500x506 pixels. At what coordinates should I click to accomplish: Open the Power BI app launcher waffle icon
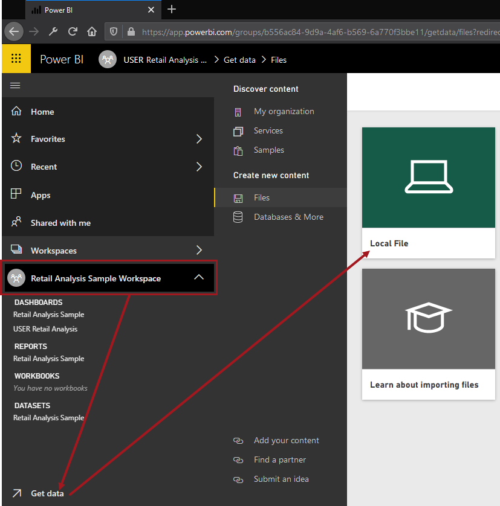16,59
